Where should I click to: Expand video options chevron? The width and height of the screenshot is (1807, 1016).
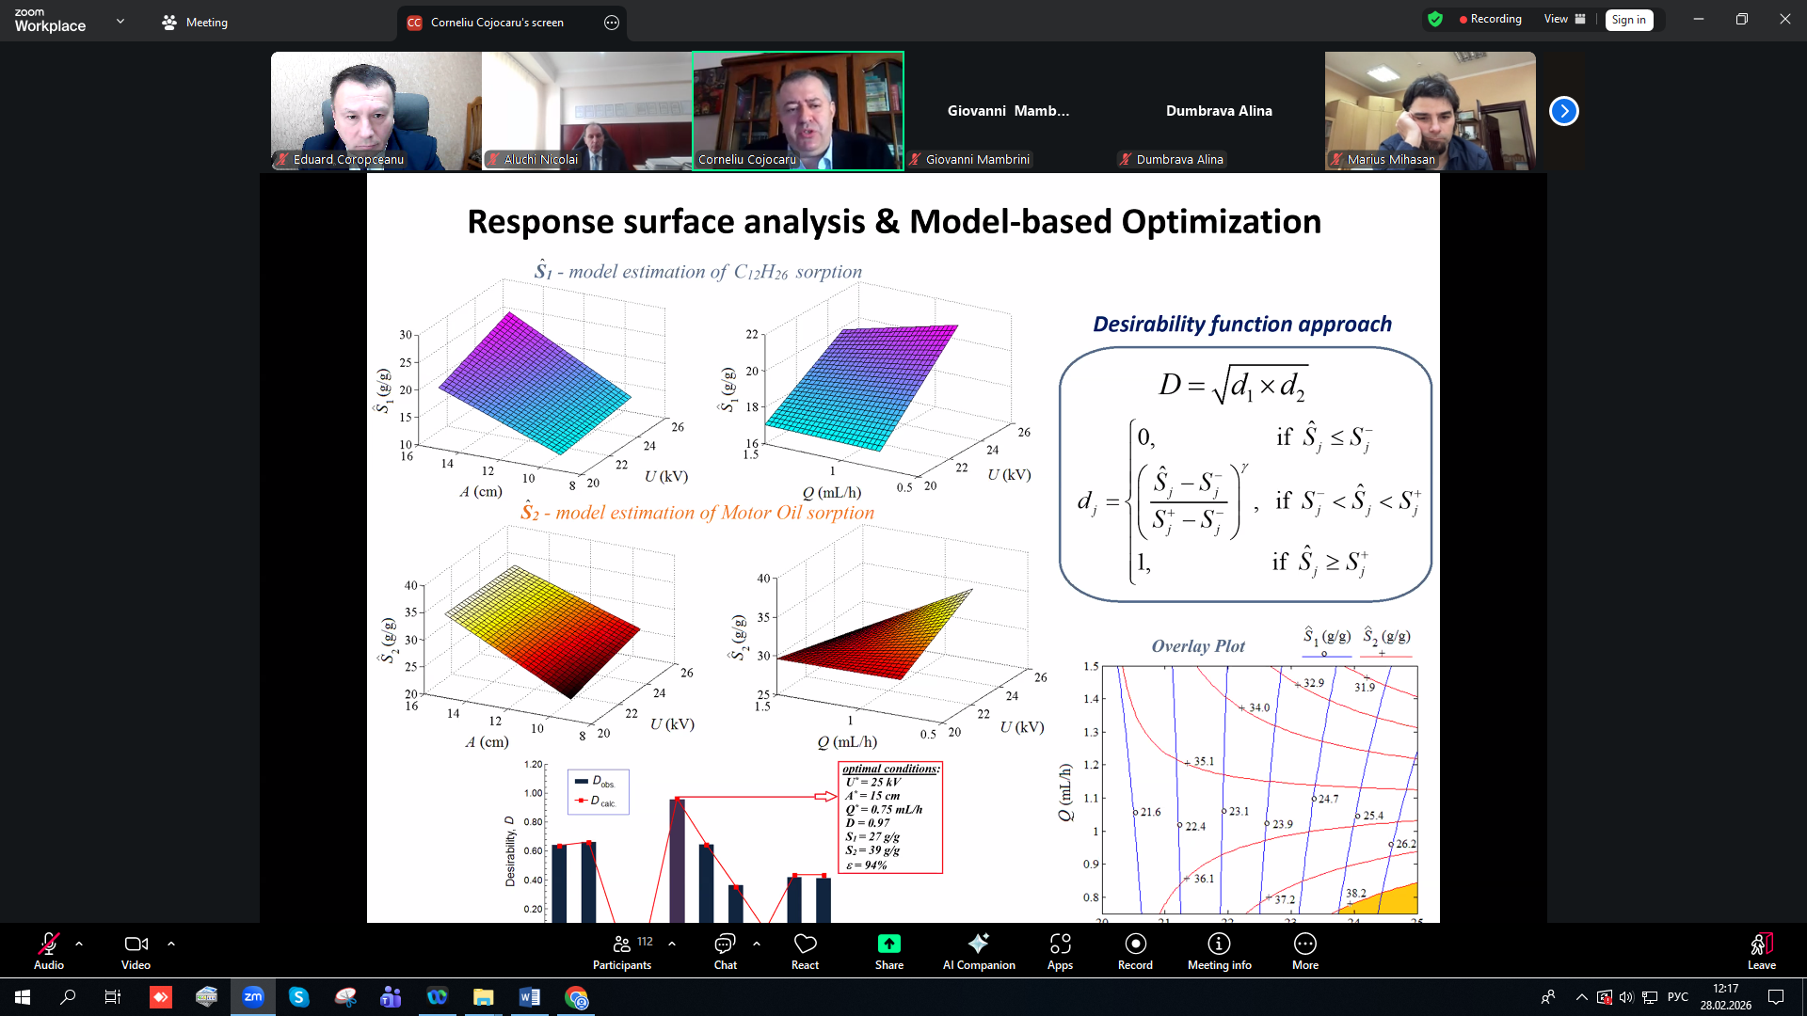(x=171, y=944)
